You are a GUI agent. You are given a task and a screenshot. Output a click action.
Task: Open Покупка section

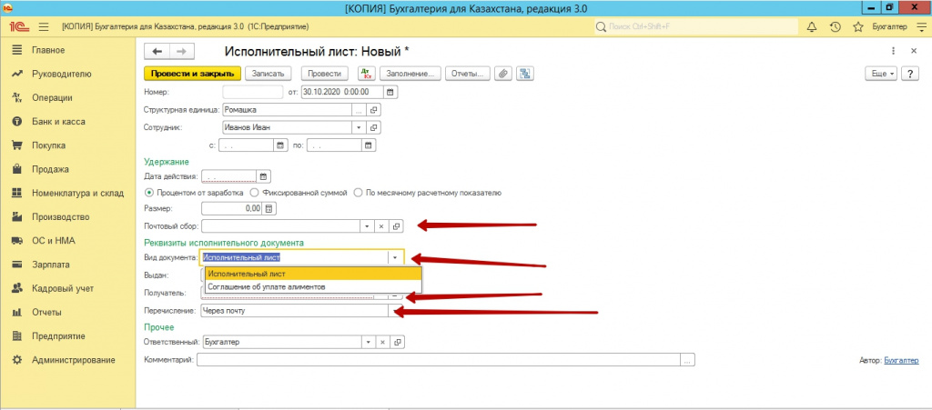pos(49,145)
